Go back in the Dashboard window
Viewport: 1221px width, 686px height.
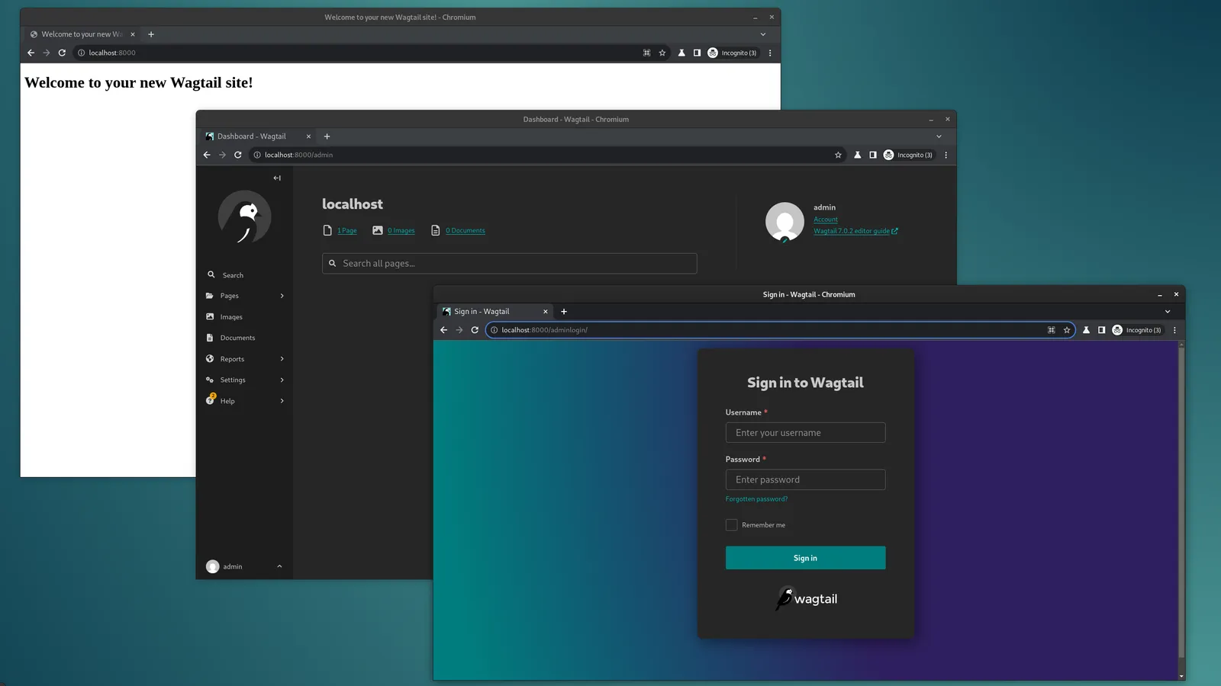207,155
